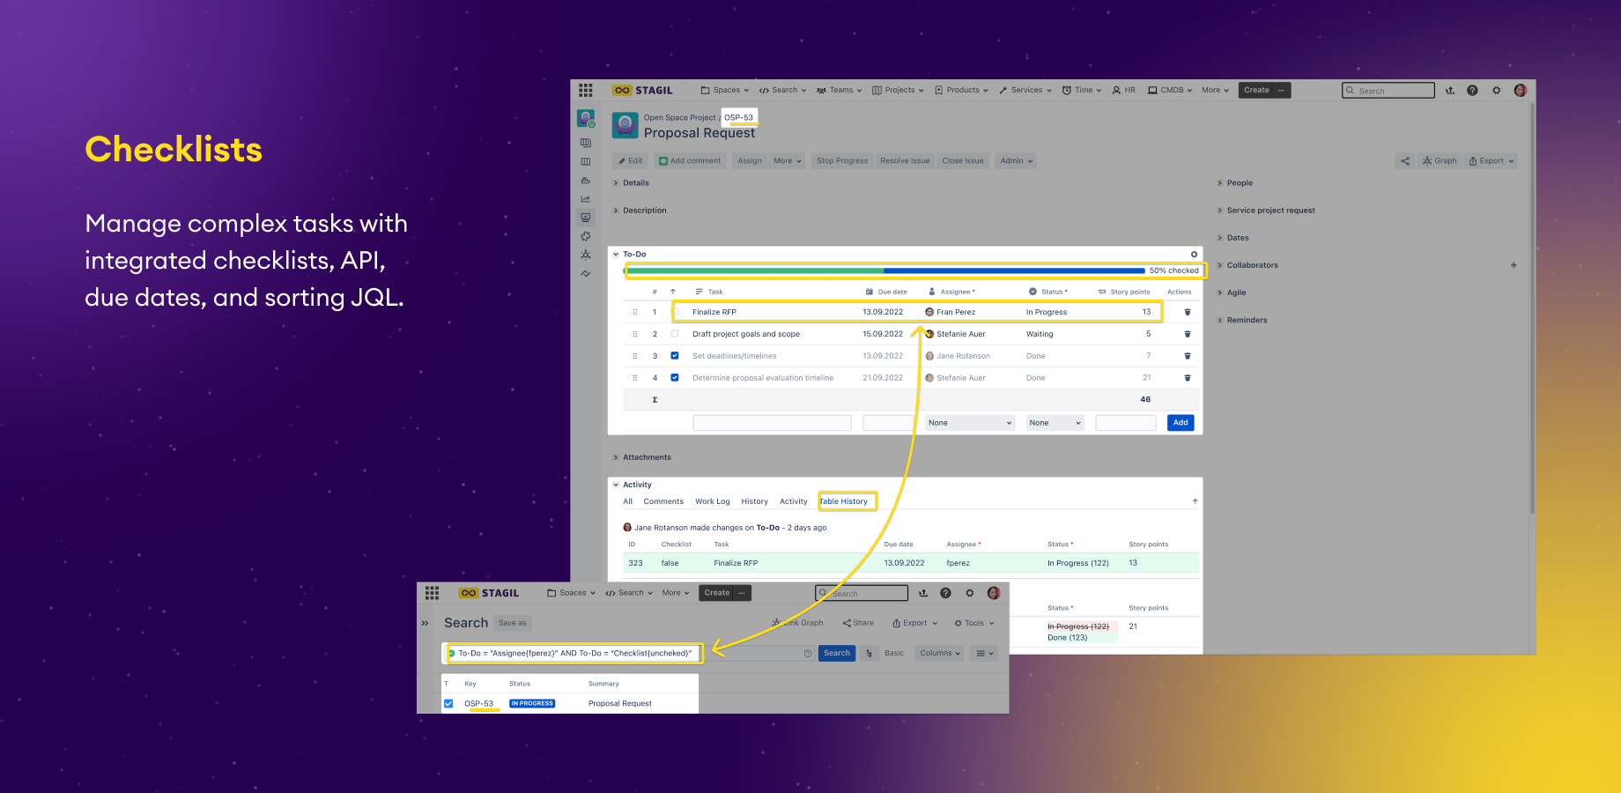1621x793 pixels.
Task: Check the Draft project goals and scope checkbox
Action: click(675, 334)
